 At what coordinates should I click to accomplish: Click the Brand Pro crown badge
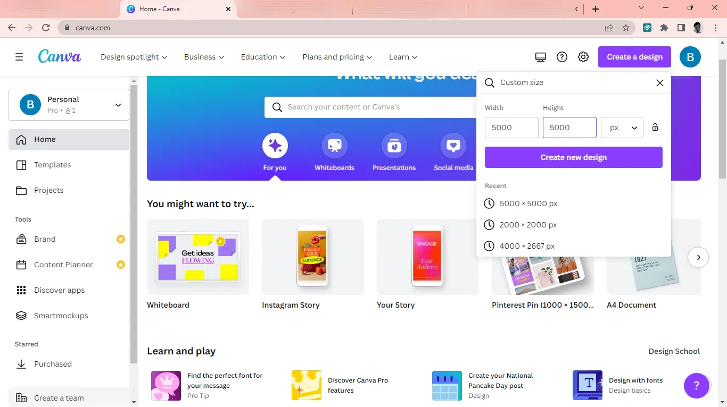(x=121, y=239)
